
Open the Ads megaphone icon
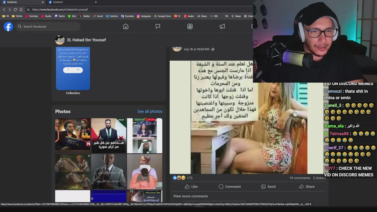coord(222,26)
